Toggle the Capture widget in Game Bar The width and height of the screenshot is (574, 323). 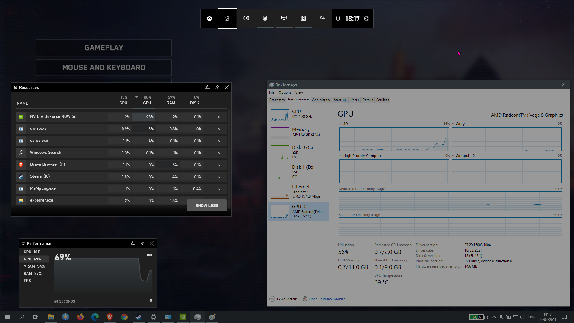pyautogui.click(x=265, y=18)
